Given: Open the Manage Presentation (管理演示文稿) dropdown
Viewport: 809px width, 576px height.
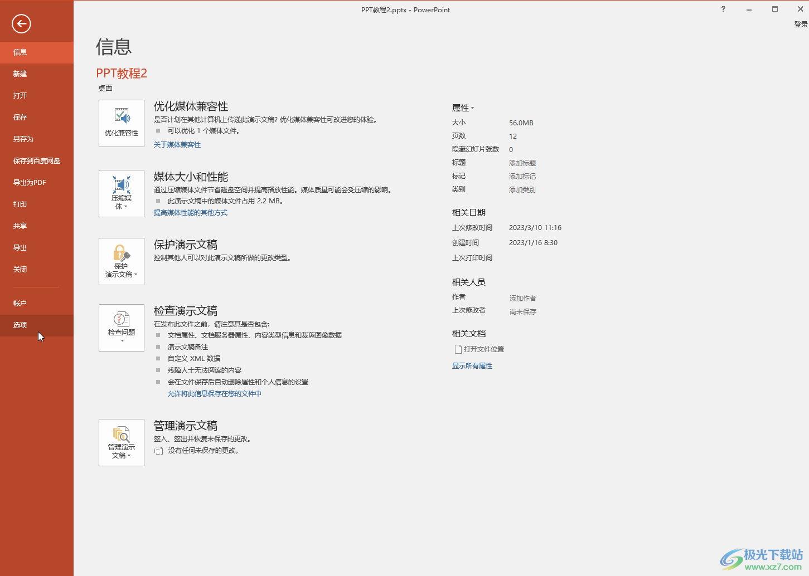Looking at the screenshot, I should tap(122, 443).
